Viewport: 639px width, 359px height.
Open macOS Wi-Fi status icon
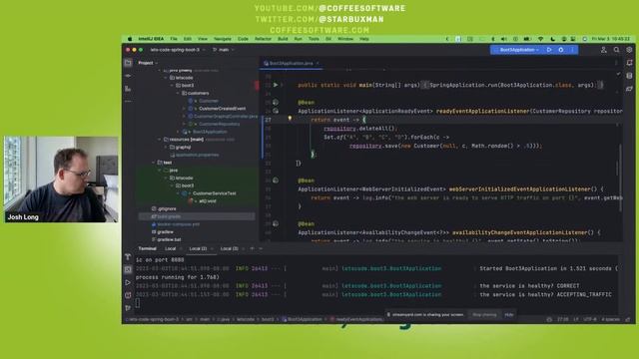541,39
